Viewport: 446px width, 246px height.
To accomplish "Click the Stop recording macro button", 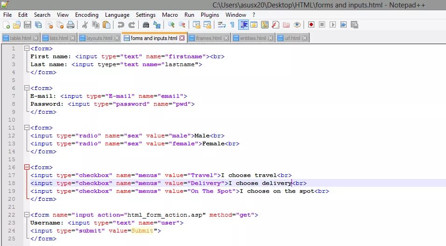I will pyautogui.click(x=322, y=25).
